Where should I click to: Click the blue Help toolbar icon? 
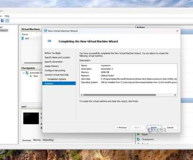pyautogui.click(x=2, y=21)
